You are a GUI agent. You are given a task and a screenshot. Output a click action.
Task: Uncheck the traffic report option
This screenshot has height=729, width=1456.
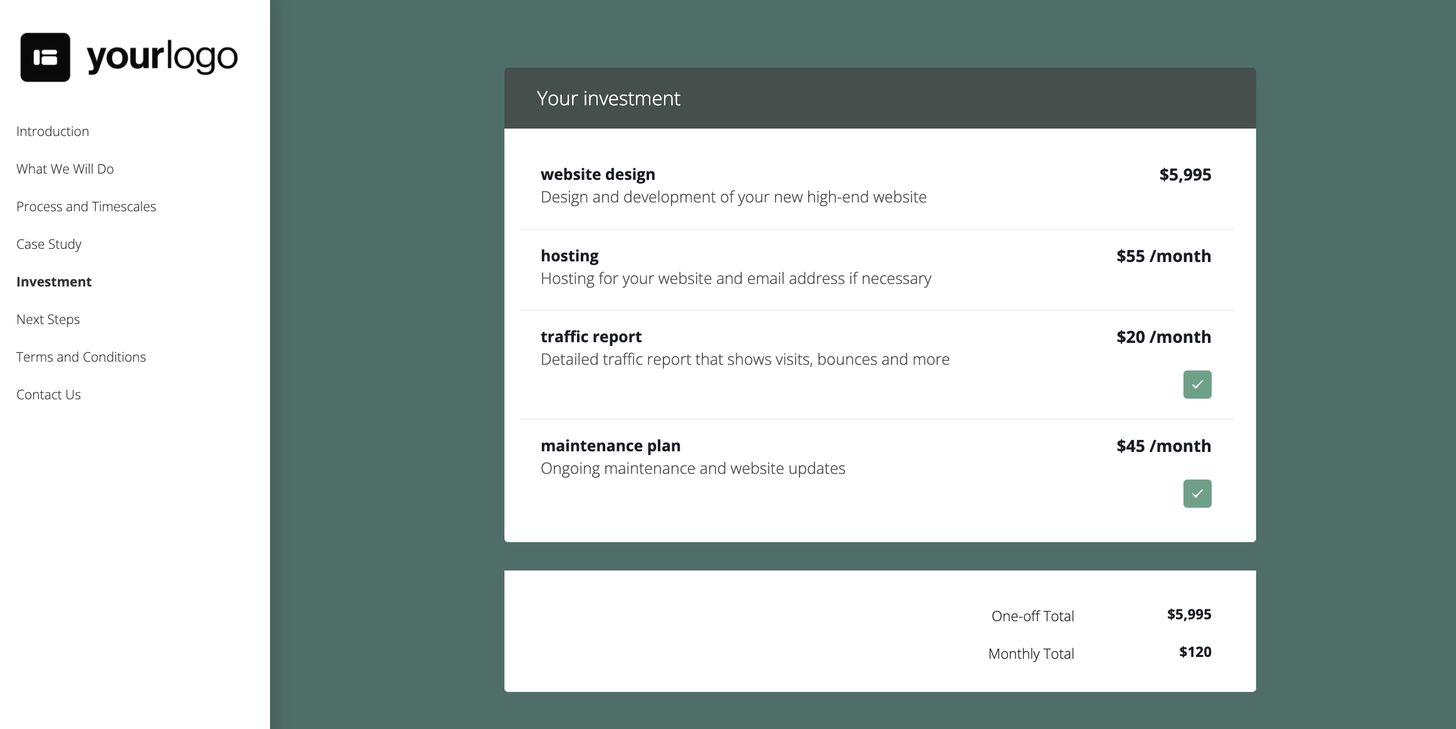coord(1197,385)
